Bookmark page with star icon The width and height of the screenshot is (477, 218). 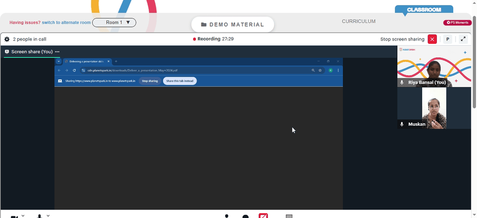(320, 70)
